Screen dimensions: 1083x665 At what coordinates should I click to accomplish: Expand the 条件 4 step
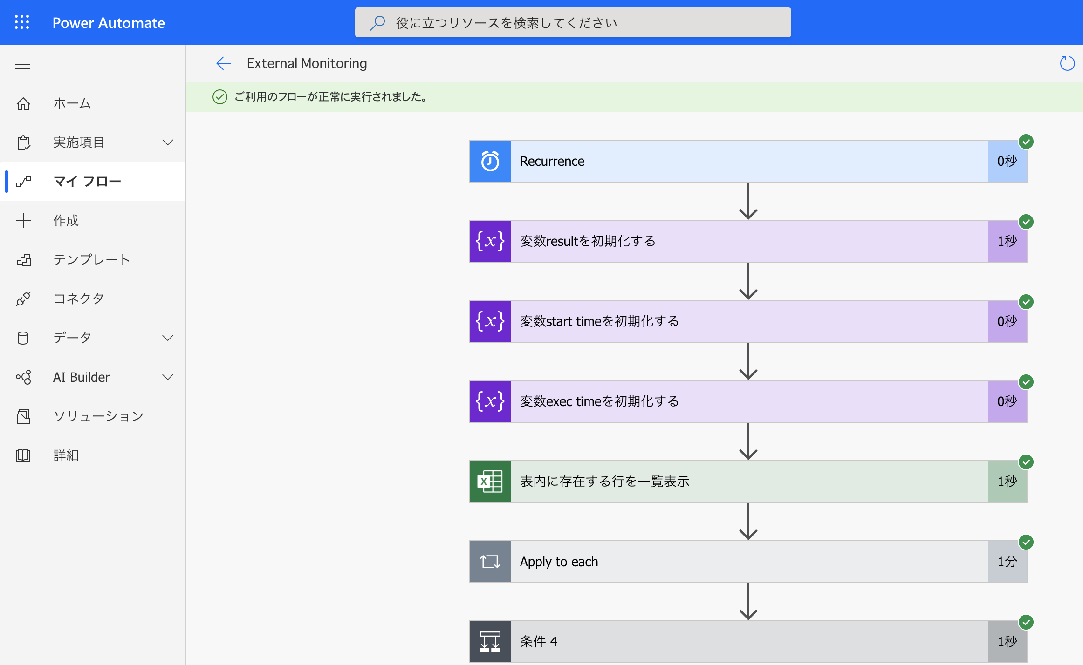(x=748, y=642)
